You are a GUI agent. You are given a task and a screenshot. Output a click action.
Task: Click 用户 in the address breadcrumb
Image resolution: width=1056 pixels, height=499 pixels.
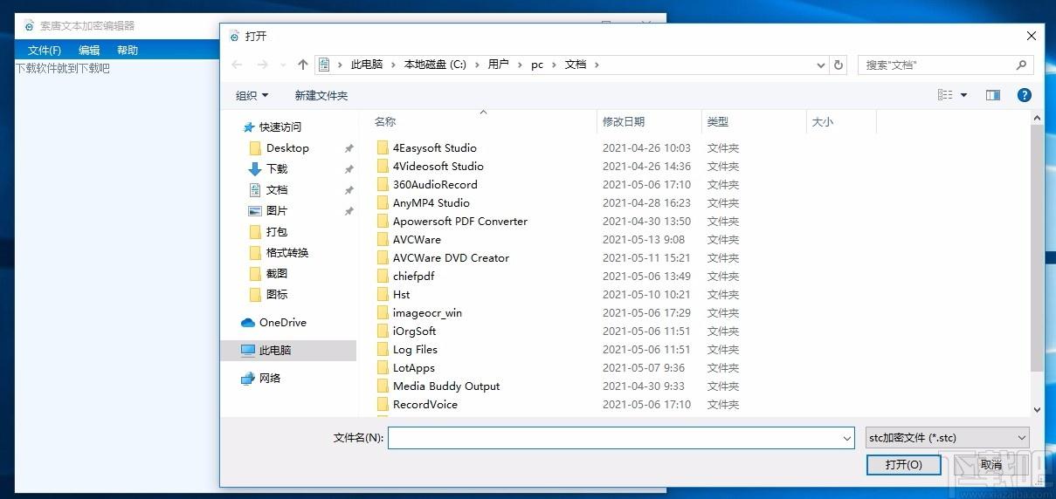coord(498,65)
